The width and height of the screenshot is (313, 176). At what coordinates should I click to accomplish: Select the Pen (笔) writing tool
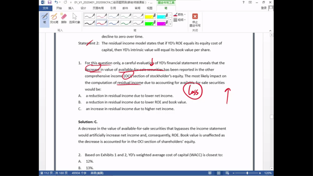(x=45, y=19)
